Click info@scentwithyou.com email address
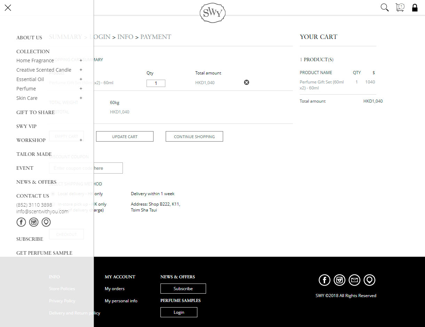 [42, 212]
